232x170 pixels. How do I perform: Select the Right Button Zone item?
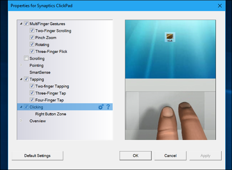click(x=51, y=114)
